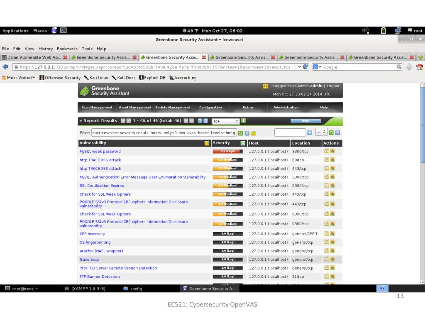The height and width of the screenshot is (319, 425).
Task: Click the list icon in Report Results bar
Action: (x=206, y=121)
